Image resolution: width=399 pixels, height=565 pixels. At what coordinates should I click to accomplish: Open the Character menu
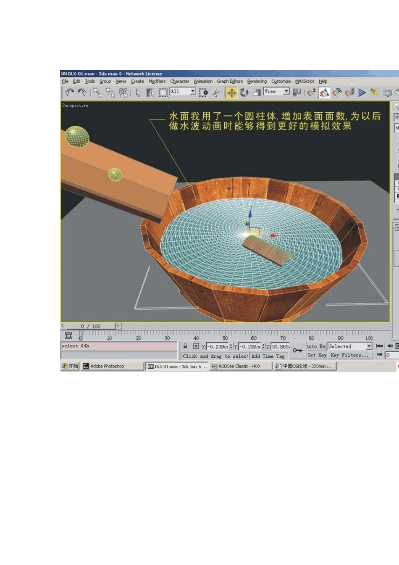point(180,81)
